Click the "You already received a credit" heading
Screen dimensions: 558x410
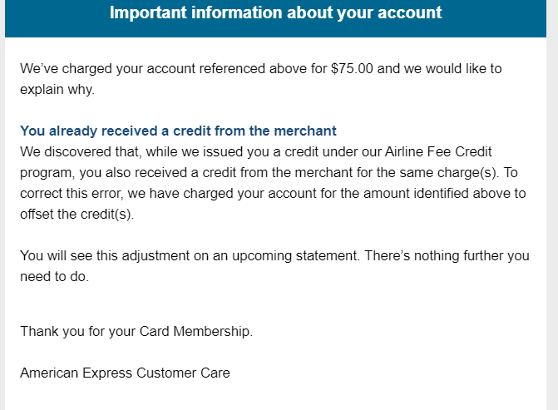[x=178, y=131]
